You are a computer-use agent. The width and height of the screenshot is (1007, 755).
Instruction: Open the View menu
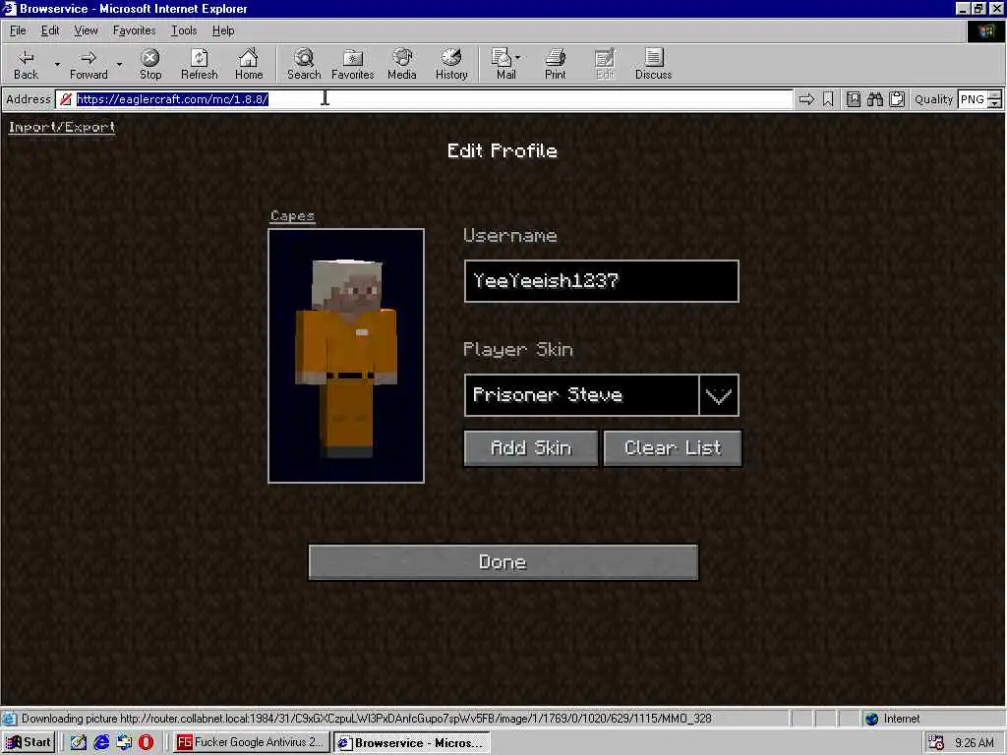click(86, 30)
